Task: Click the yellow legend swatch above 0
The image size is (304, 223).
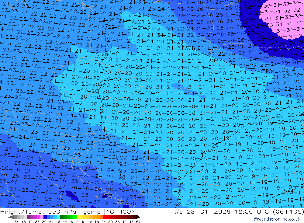Action: click(78, 217)
